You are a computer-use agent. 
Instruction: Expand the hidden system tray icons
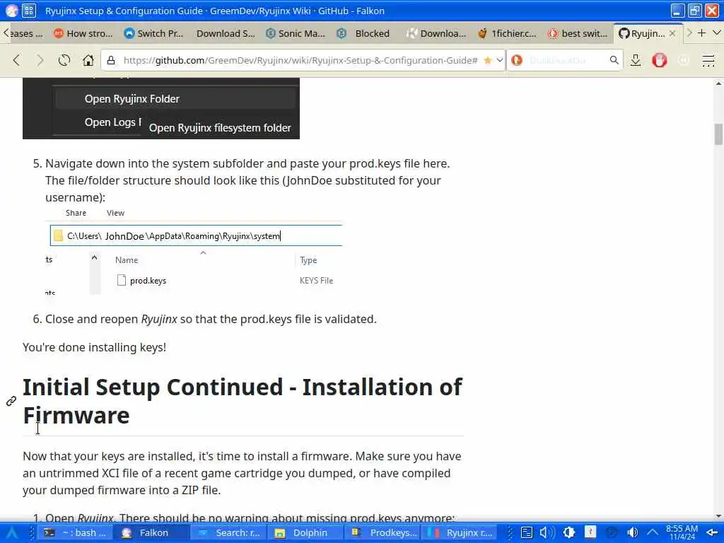[x=652, y=533]
